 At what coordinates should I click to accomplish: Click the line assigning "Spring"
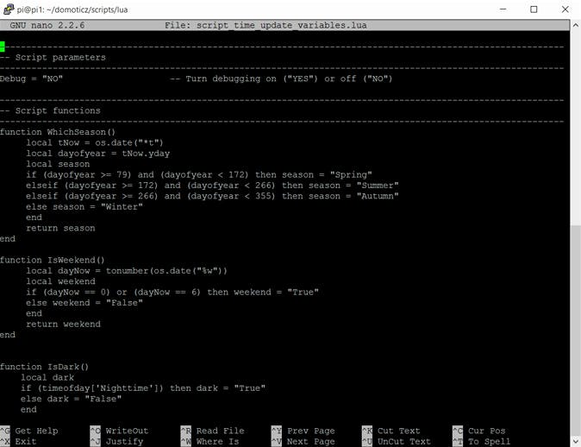(199, 174)
